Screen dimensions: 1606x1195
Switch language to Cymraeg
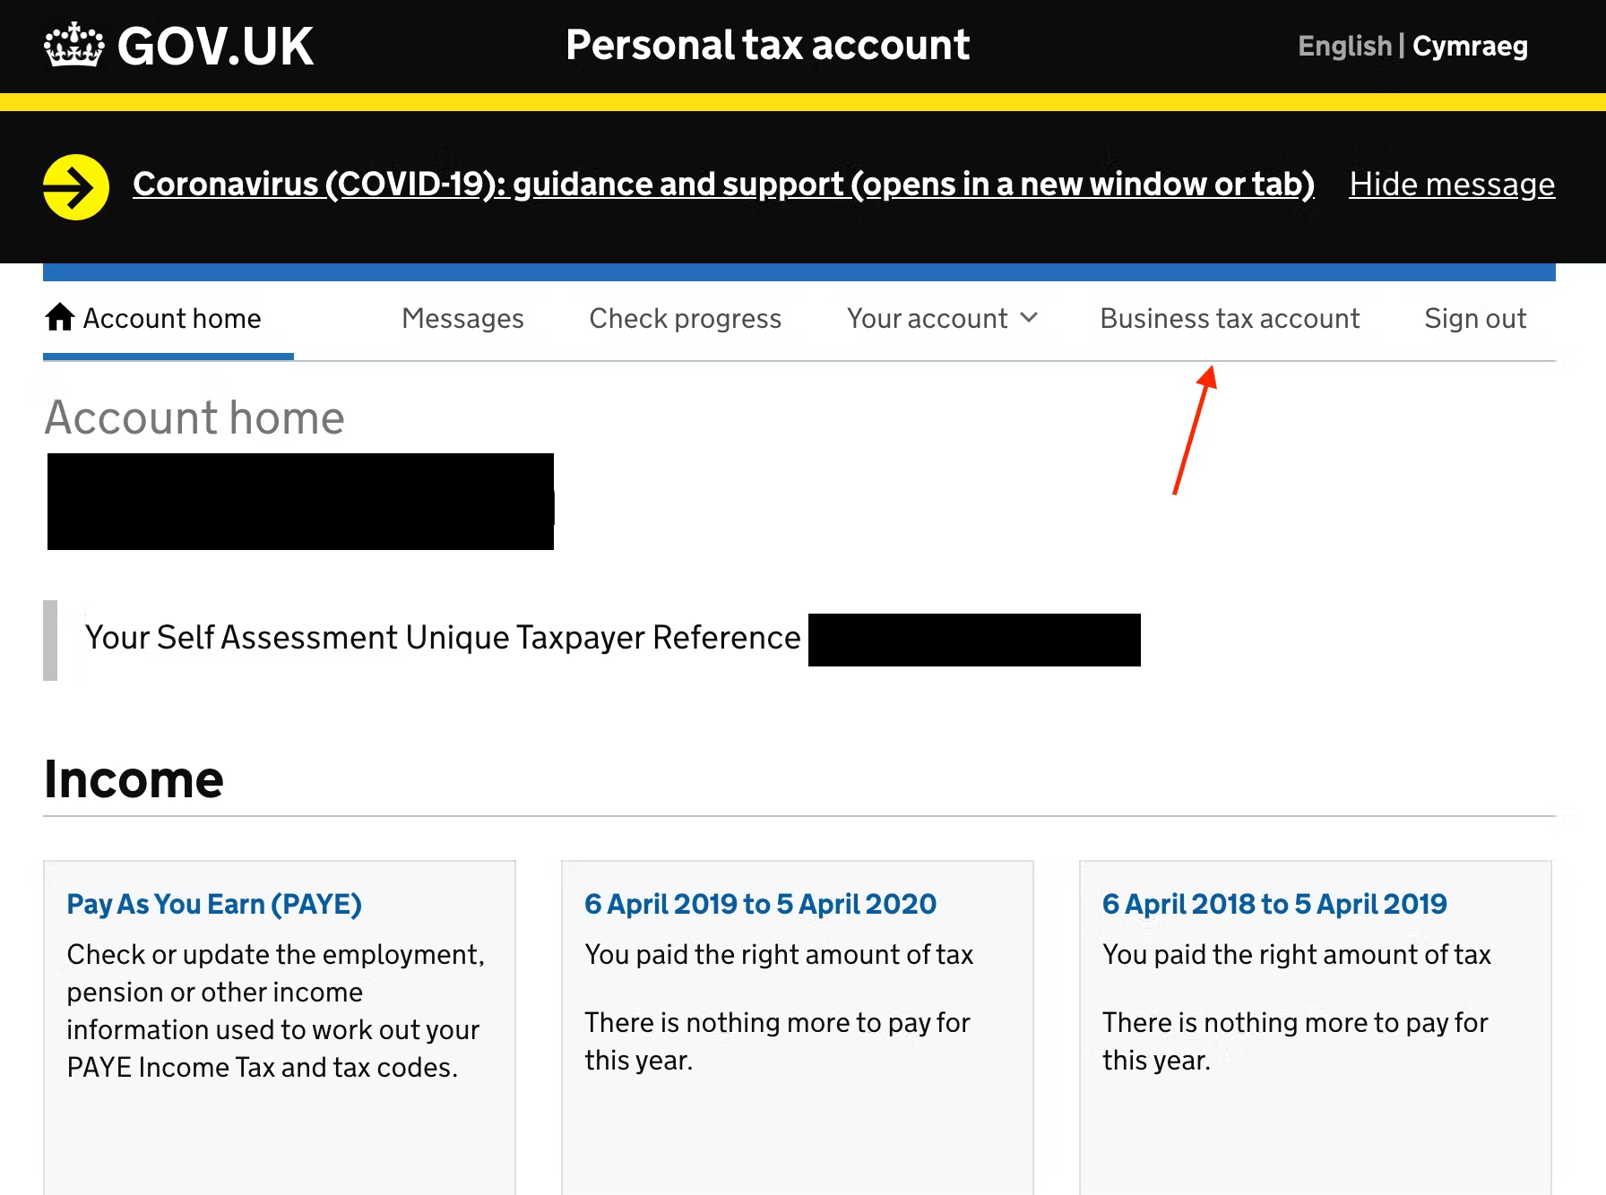pyautogui.click(x=1470, y=46)
